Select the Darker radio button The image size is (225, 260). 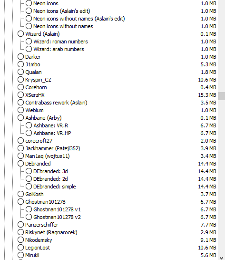click(x=20, y=57)
